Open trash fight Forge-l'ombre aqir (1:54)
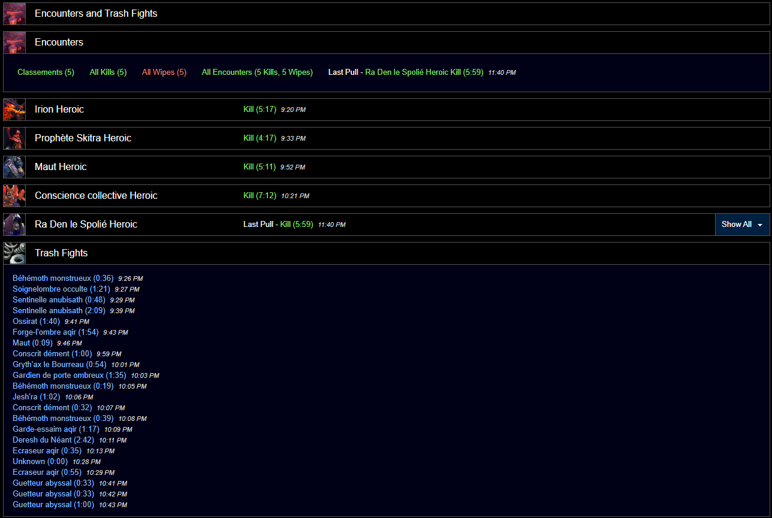This screenshot has width=772, height=518. pyautogui.click(x=56, y=332)
